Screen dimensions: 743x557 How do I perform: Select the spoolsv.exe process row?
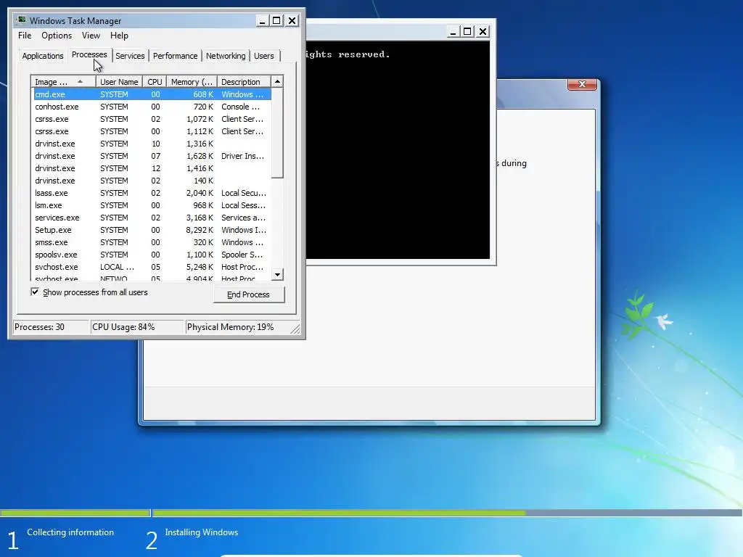152,255
